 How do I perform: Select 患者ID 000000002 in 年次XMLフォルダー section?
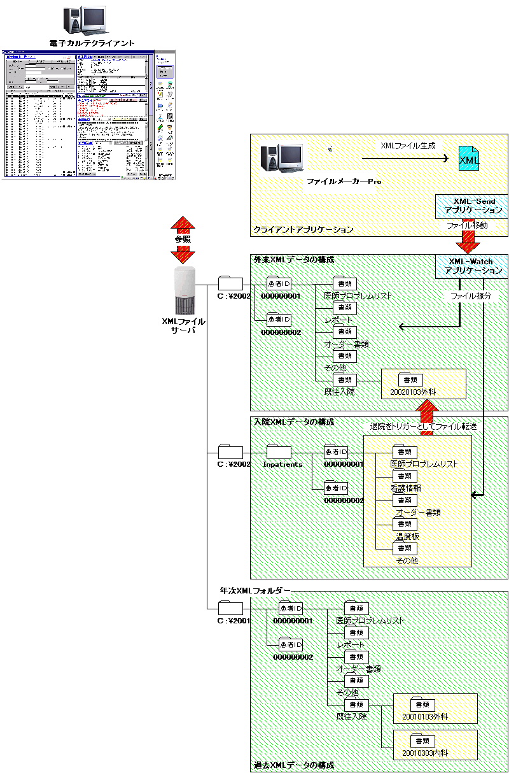click(x=290, y=644)
